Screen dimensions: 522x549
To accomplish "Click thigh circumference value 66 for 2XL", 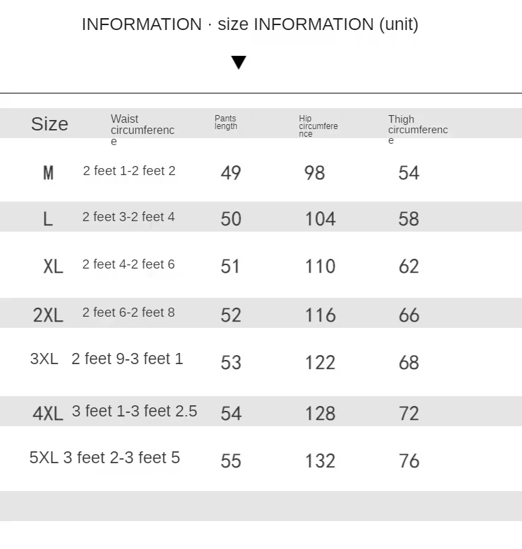I will [408, 315].
